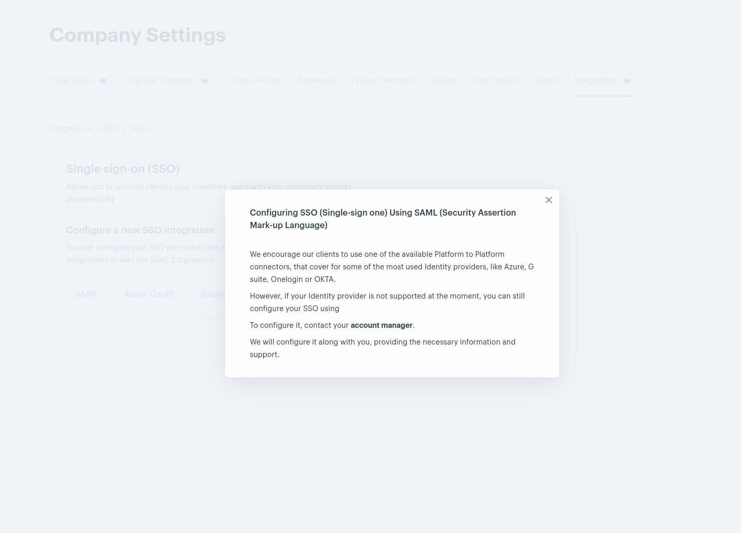This screenshot has width=741, height=533.
Task: Click the SSO breadcrumb link
Action: pos(110,128)
